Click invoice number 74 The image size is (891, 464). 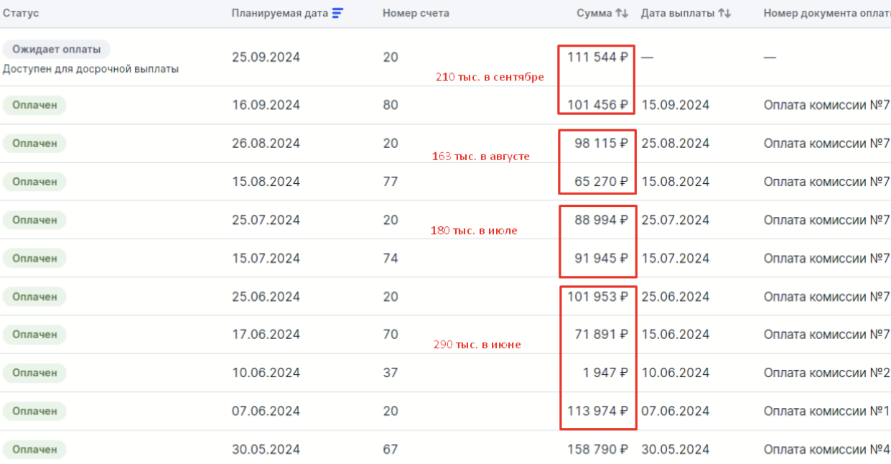(x=391, y=258)
